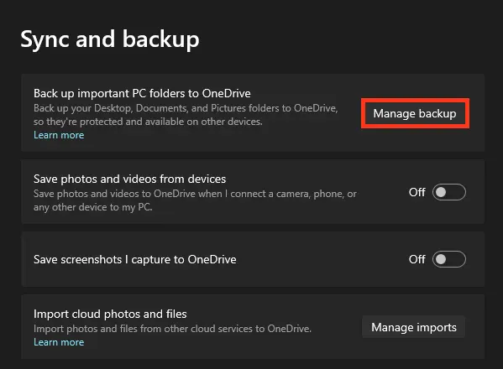Follow Learn more link under Import cloud photos

pos(59,342)
